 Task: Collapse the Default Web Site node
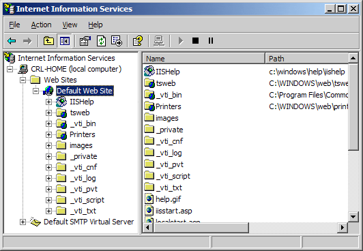35,91
